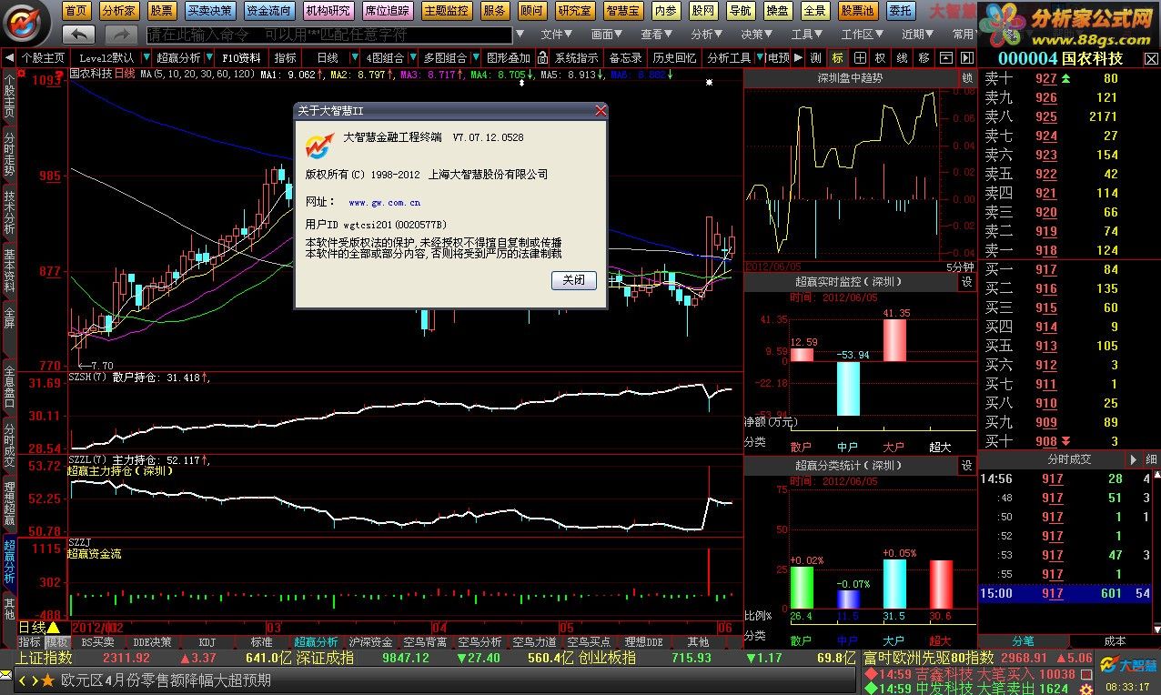
Task: Click the yellow triangle next to 日线
Action: tap(54, 628)
